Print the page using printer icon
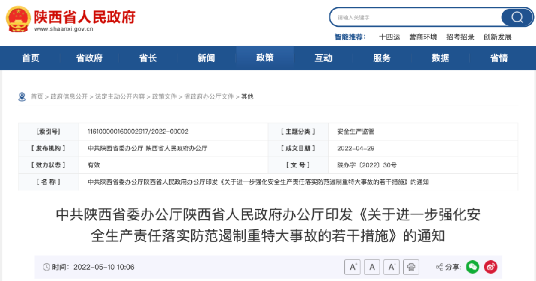The image size is (536, 281). point(412,267)
